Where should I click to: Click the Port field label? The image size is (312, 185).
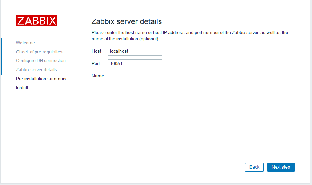coord(96,64)
